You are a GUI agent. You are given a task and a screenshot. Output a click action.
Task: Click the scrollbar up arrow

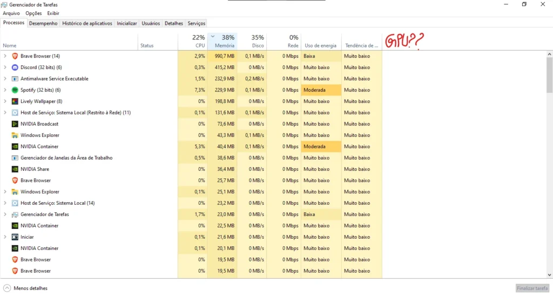click(x=549, y=54)
